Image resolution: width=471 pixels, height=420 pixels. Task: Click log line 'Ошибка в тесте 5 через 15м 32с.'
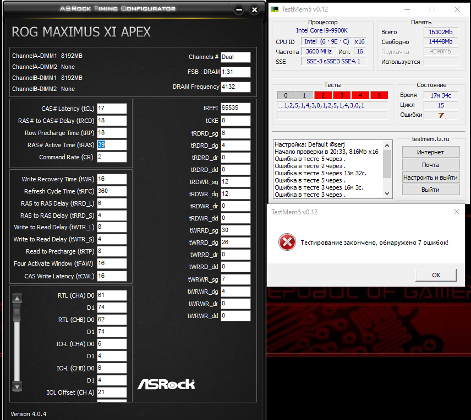pos(320,173)
